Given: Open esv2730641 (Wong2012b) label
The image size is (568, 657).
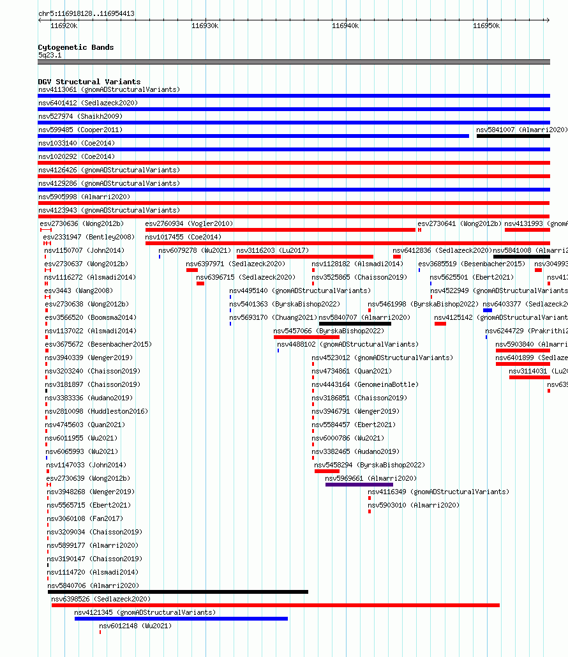Looking at the screenshot, I should coord(460,223).
